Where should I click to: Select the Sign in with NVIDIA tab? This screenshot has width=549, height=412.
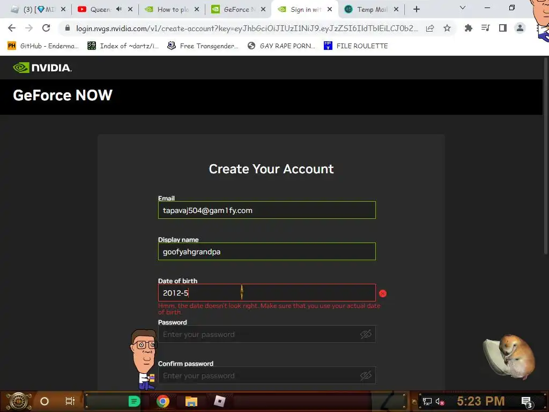pos(305,10)
